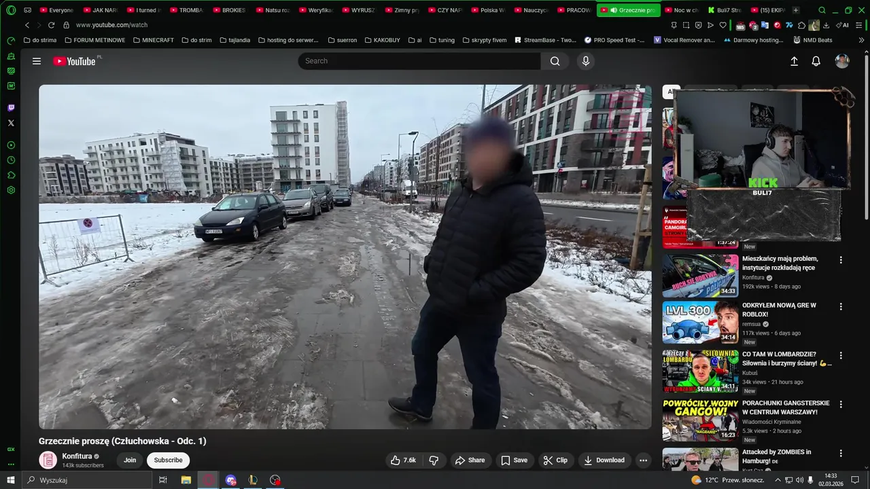Viewport: 870px width, 489px height.
Task: Switch to the BROKIES browser tab
Action: (229, 10)
